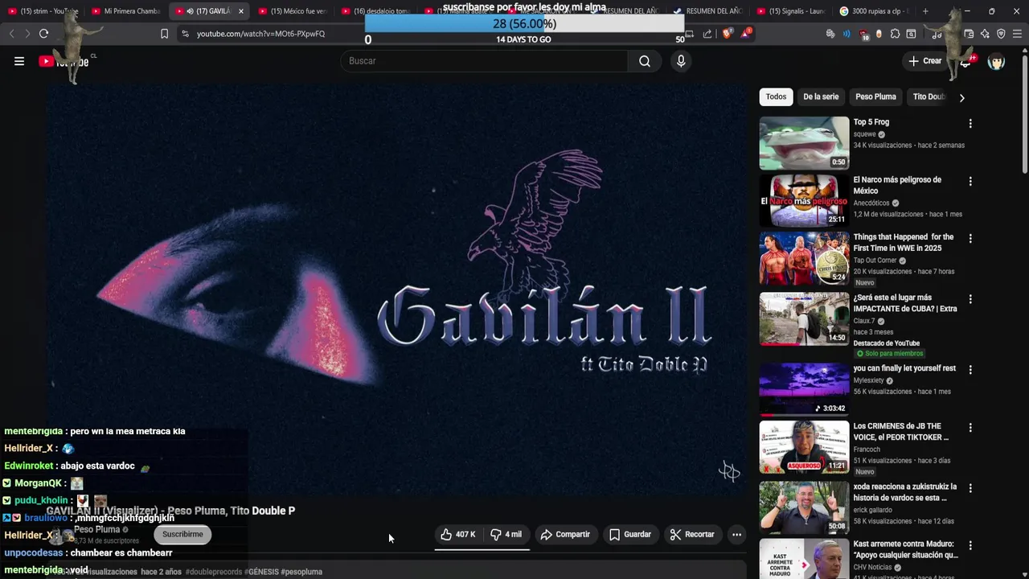Click the Peso Pluma channel name under video
Screen dimensions: 1029x579
[96, 529]
